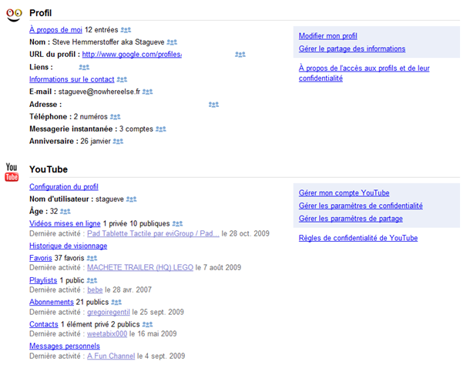
Task: Open the Contacts link
Action: (x=44, y=325)
